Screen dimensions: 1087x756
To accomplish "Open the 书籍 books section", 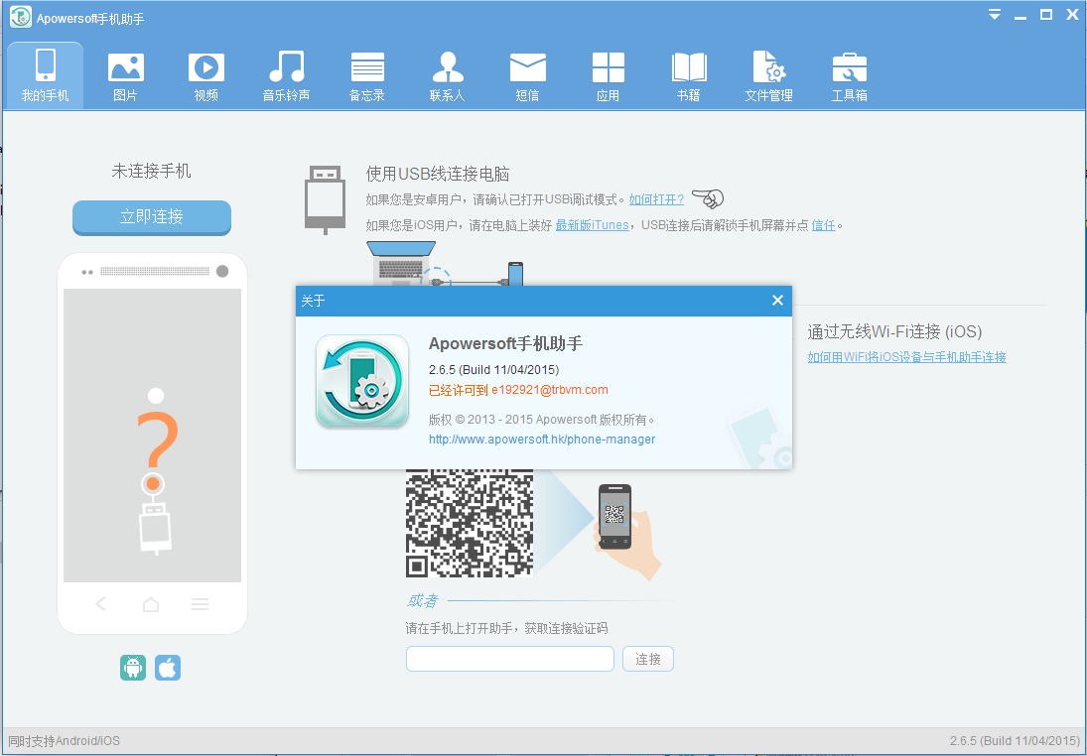I will tap(688, 75).
